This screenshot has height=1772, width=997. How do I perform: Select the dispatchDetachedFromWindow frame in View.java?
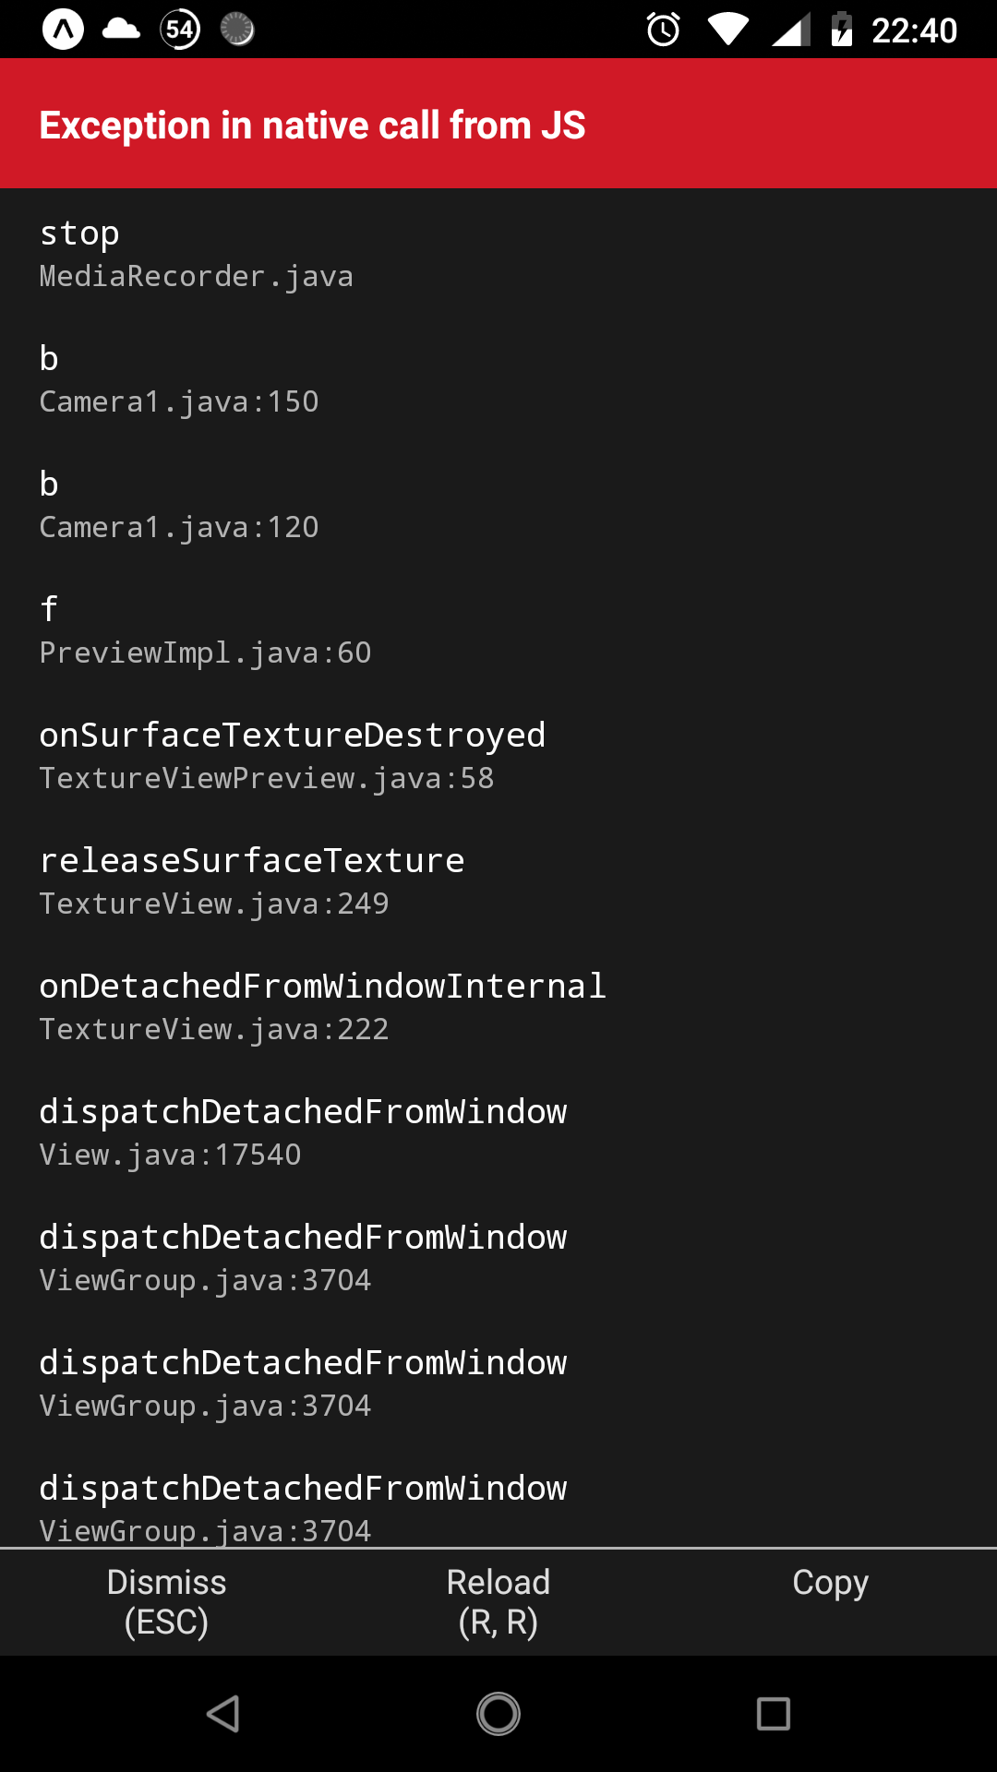[x=303, y=1131]
